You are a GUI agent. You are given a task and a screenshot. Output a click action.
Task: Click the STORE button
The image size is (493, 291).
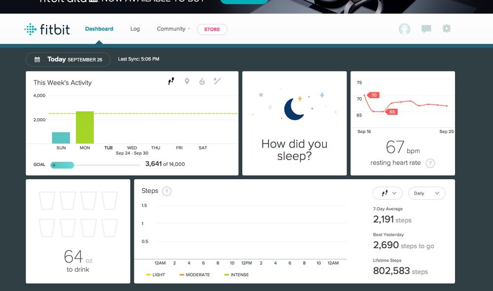point(212,30)
